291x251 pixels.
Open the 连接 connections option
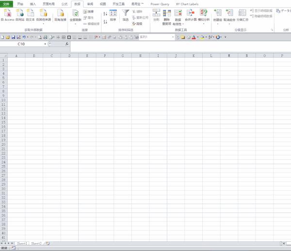88,12
